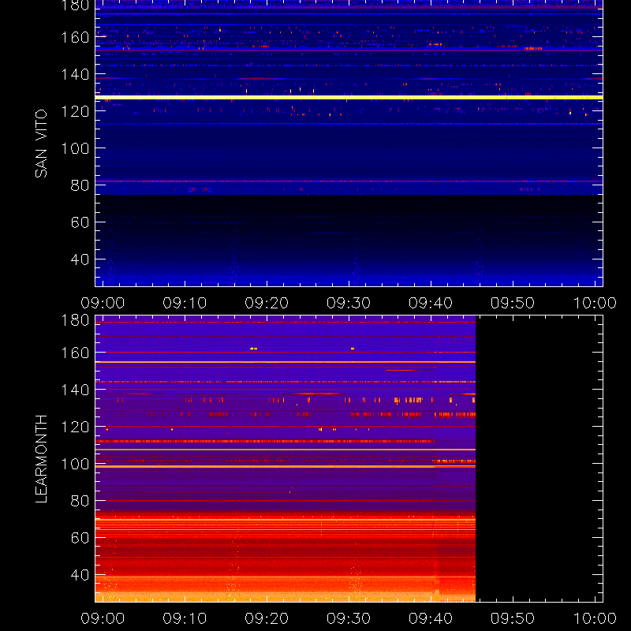The width and height of the screenshot is (631, 631).
Task: Select the 60 tick label on San Vito plot
Action: coord(80,222)
